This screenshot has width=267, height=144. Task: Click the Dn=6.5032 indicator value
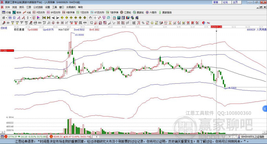79,30
